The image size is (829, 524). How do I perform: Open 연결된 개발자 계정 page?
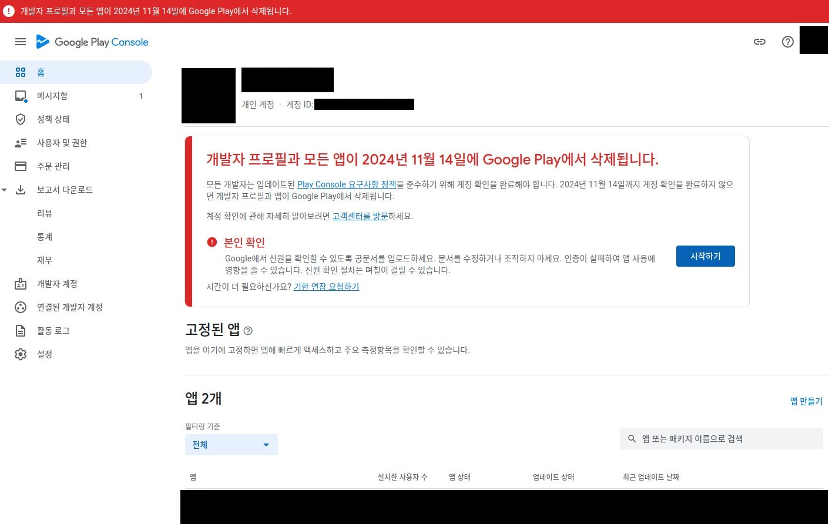[76, 307]
